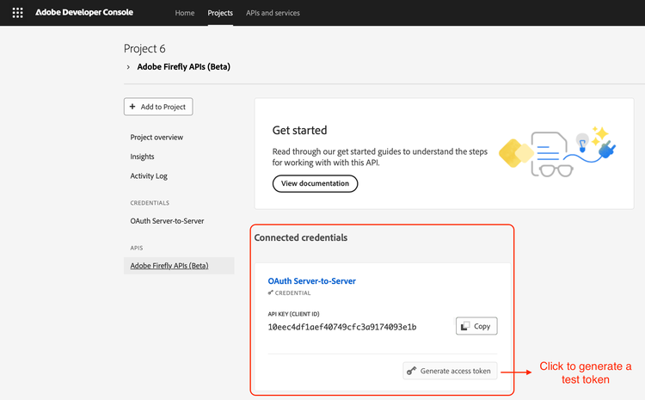Viewport: 645px width, 400px height.
Task: Click the API KEY (CLIENT ID) label
Action: (x=294, y=314)
